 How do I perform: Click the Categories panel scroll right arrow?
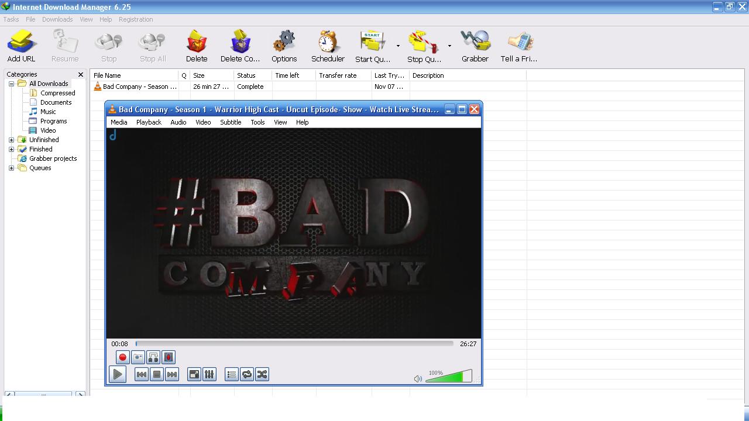(81, 395)
